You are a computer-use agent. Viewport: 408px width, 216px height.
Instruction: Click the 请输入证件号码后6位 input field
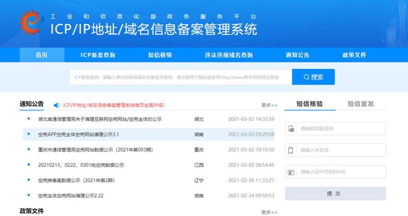[x=336, y=172]
